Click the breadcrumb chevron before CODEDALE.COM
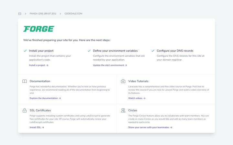The height and width of the screenshot is (145, 233). (60, 14)
